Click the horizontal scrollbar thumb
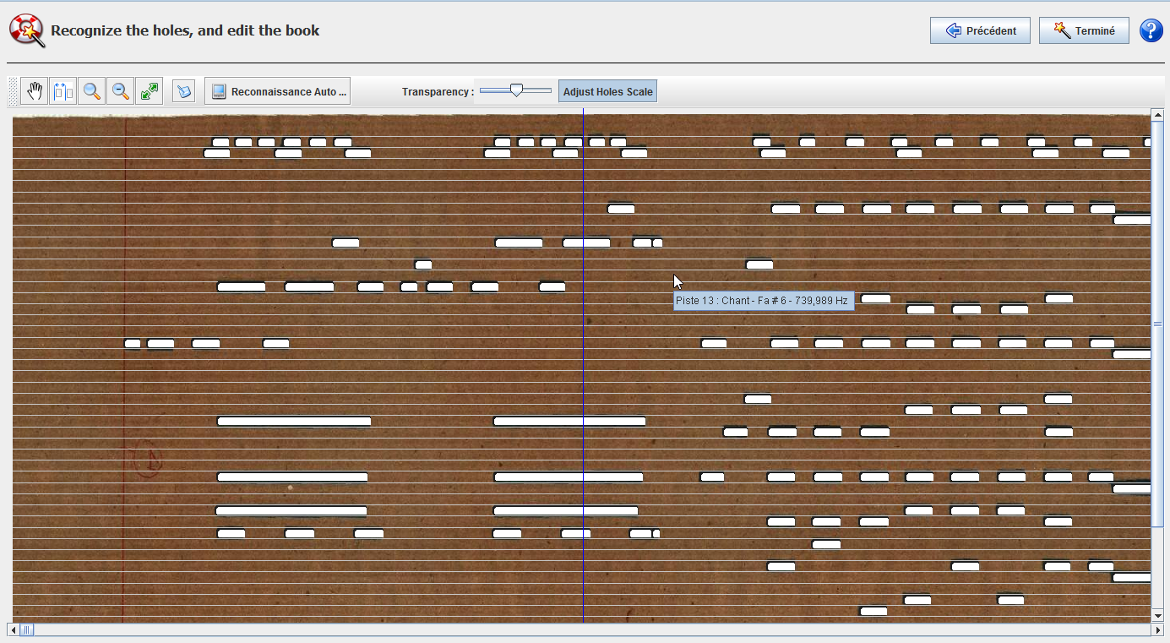 27,629
